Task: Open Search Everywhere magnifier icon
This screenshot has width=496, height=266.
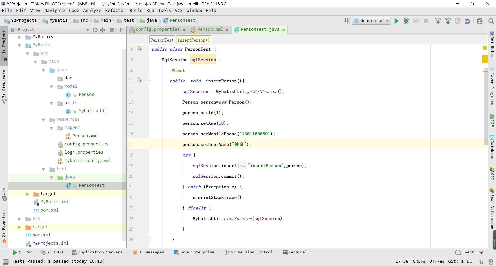Action: (x=491, y=21)
